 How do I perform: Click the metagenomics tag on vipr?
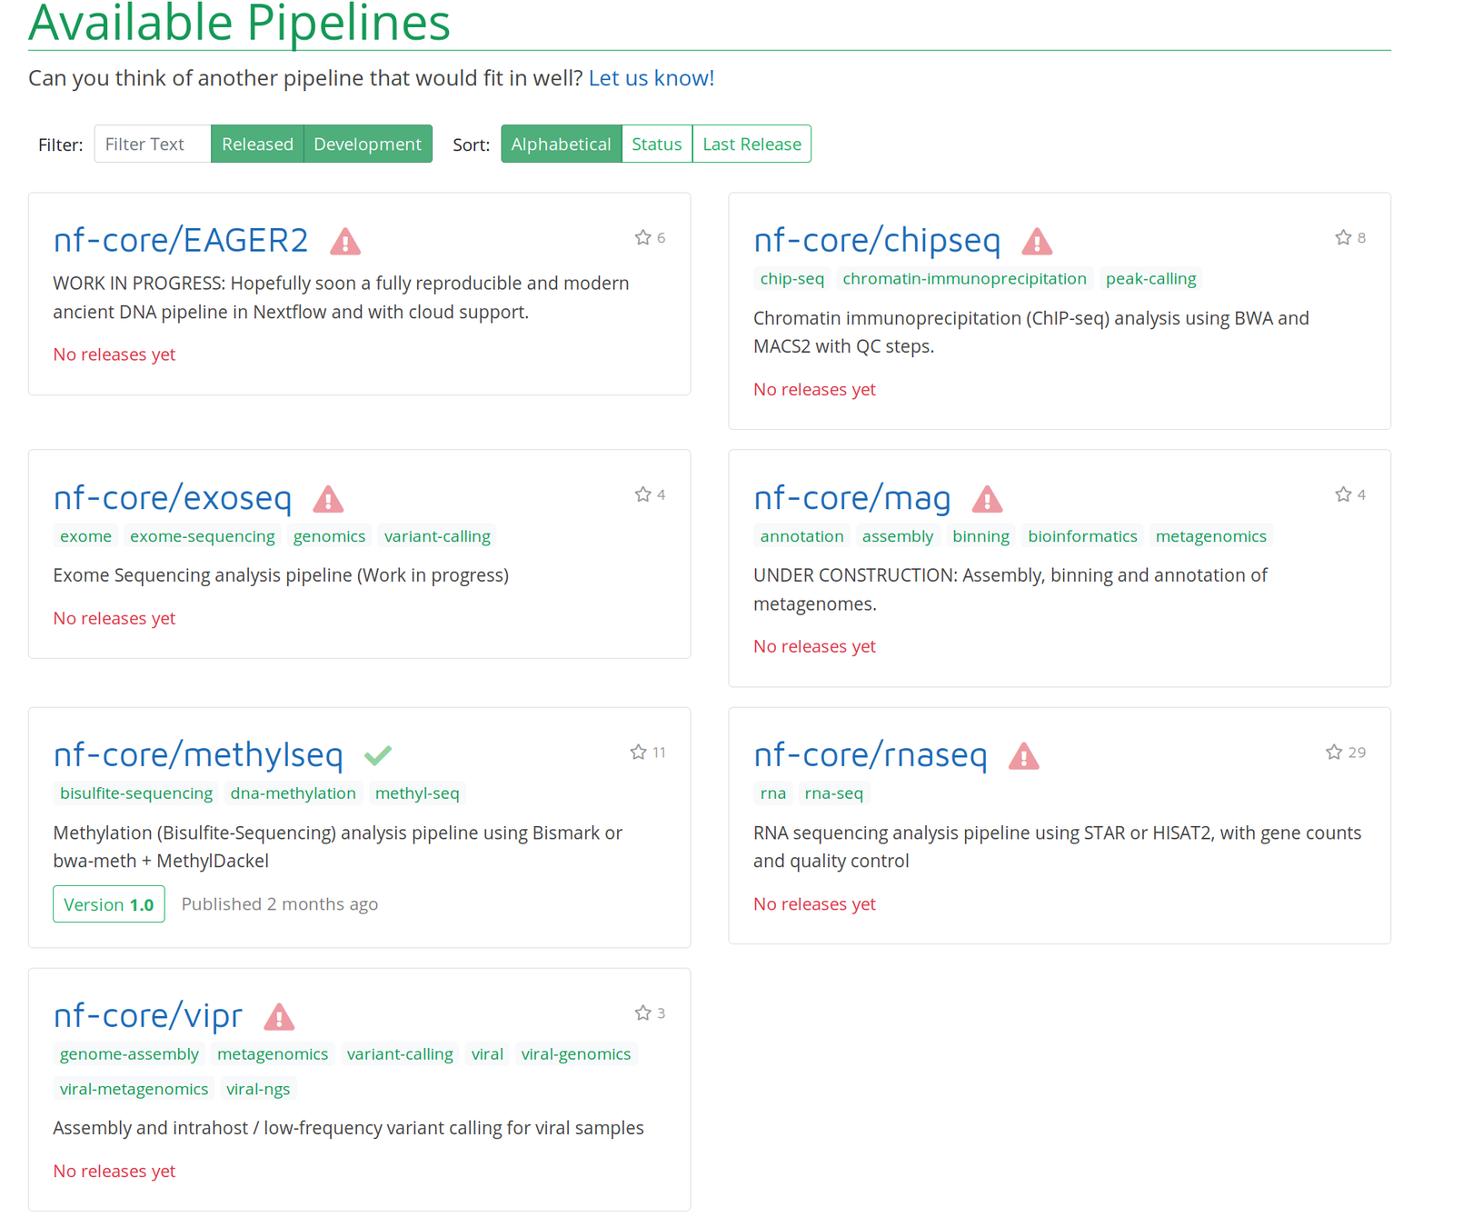point(273,1054)
